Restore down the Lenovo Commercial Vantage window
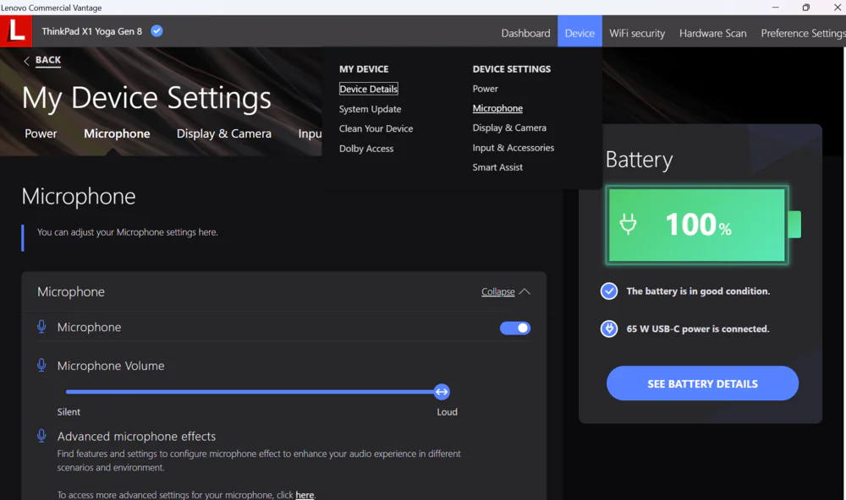Viewport: 846px width, 500px height. (x=805, y=8)
